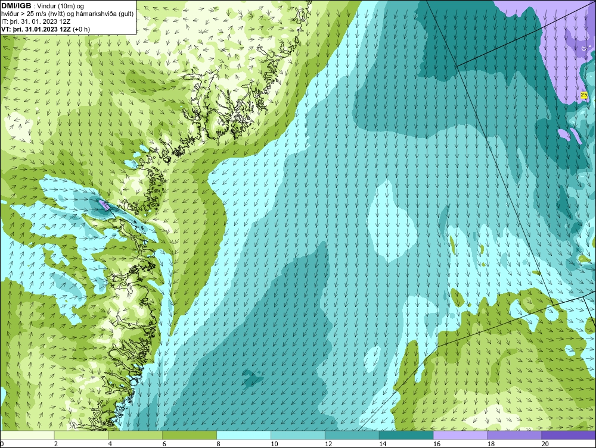
Task: Click the darkest purple swatch after 20
Action: [x=569, y=435]
